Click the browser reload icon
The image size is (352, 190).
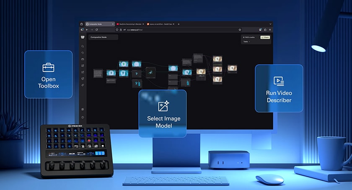click(97, 30)
